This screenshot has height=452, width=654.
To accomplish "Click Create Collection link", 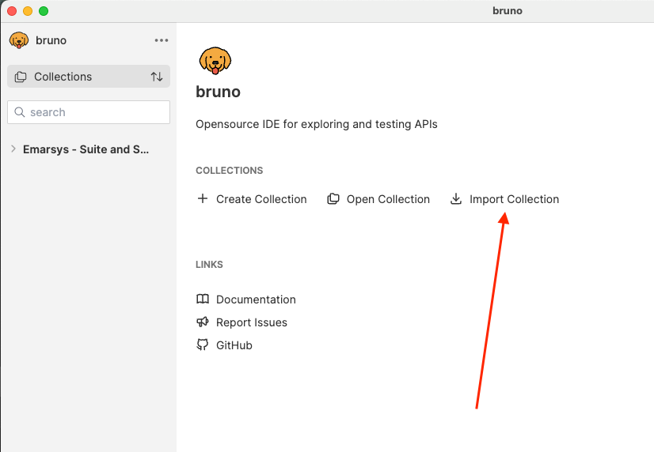I will click(x=261, y=199).
